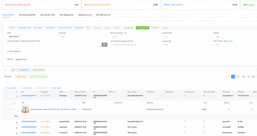Click sort icon on Vận chuyển column

click(x=138, y=92)
